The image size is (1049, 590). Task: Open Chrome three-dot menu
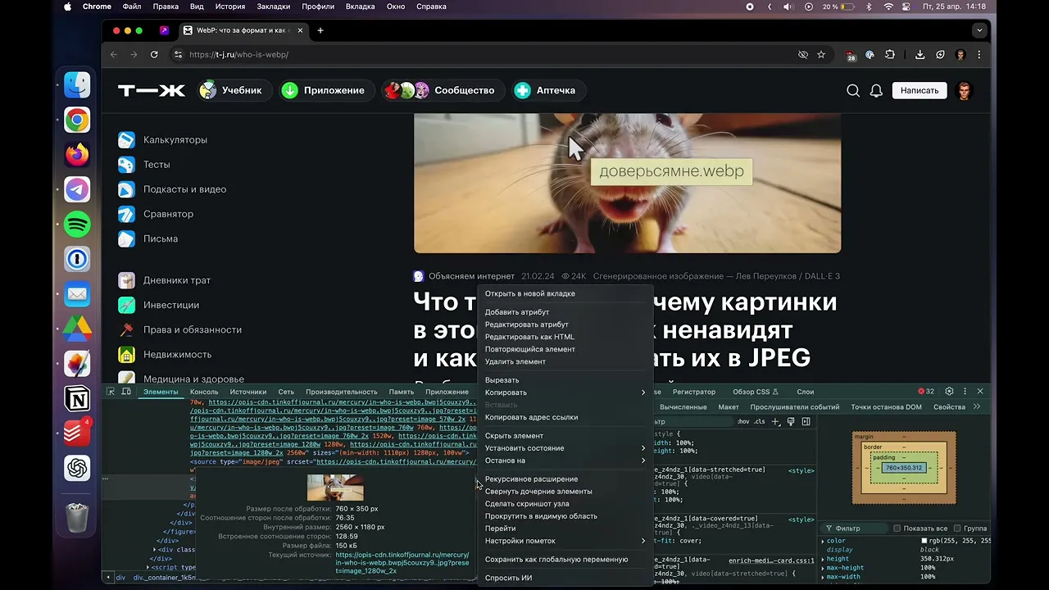pyautogui.click(x=979, y=55)
